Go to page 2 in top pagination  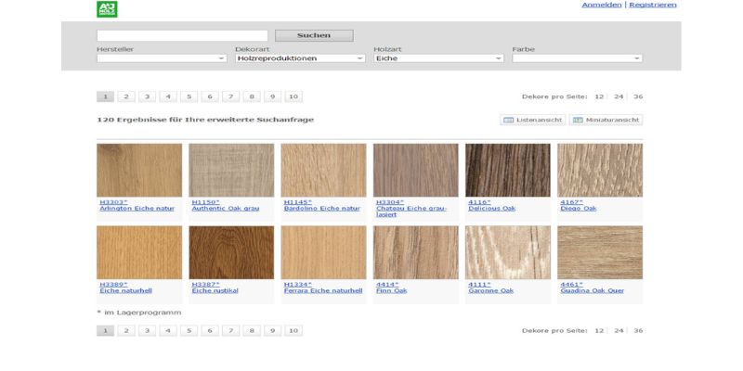pos(126,96)
